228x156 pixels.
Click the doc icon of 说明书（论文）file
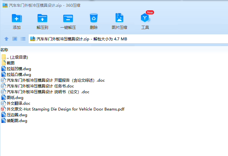tap(3, 92)
